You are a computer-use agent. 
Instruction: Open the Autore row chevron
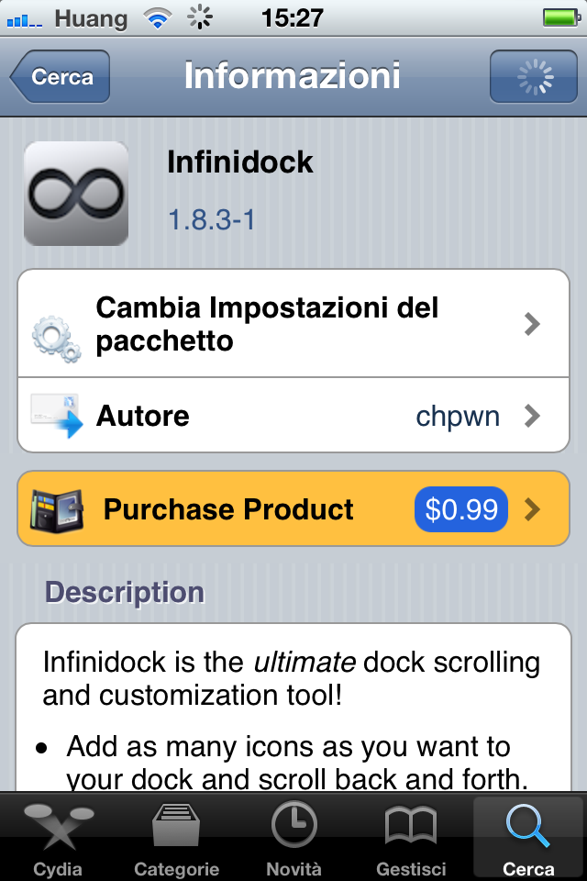click(x=531, y=416)
